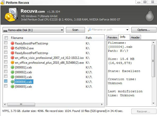Click the Piriform pear logo
The image size is (157, 116).
pos(150,15)
